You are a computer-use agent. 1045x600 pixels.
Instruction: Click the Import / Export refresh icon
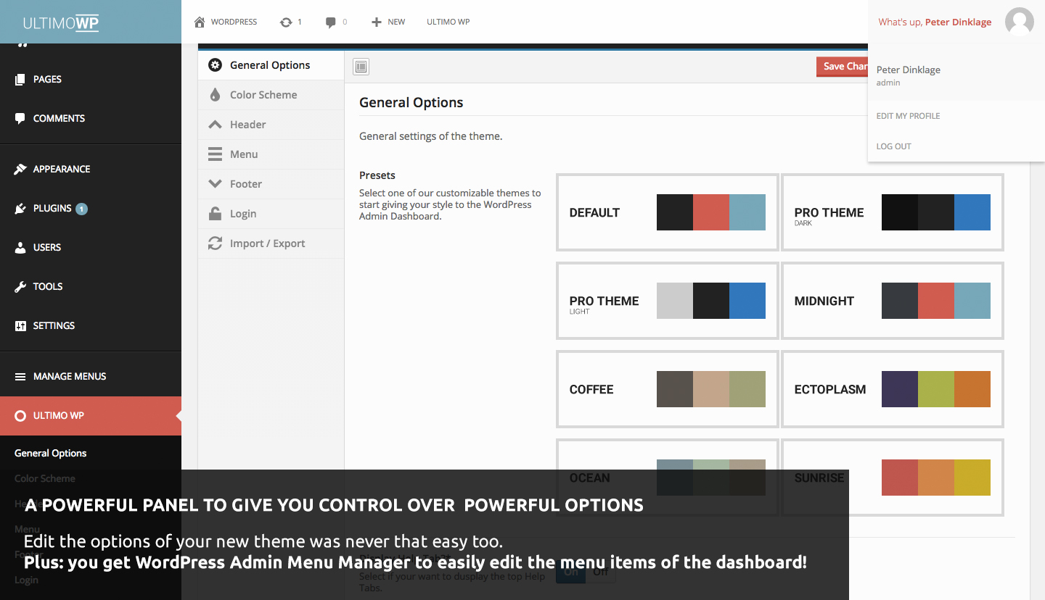[x=215, y=243]
